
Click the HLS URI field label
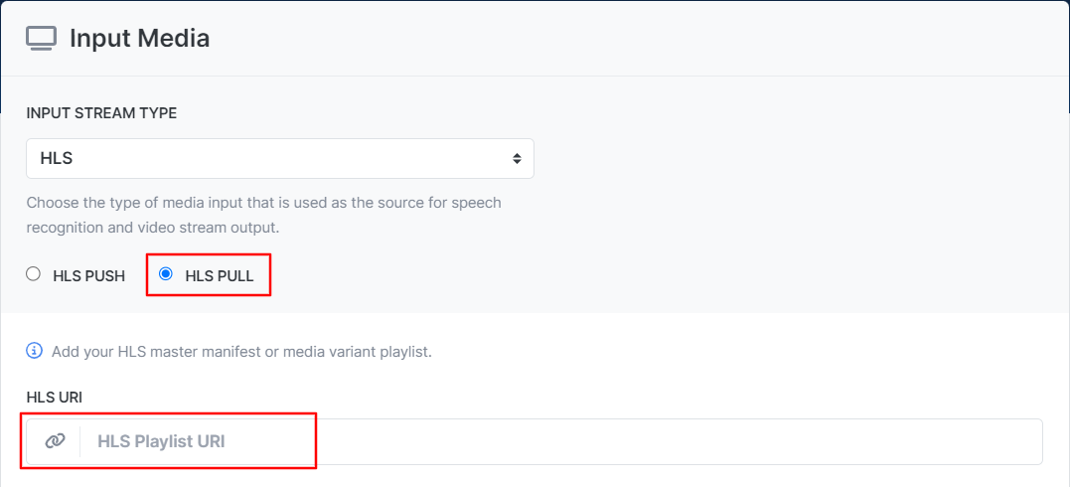click(54, 398)
